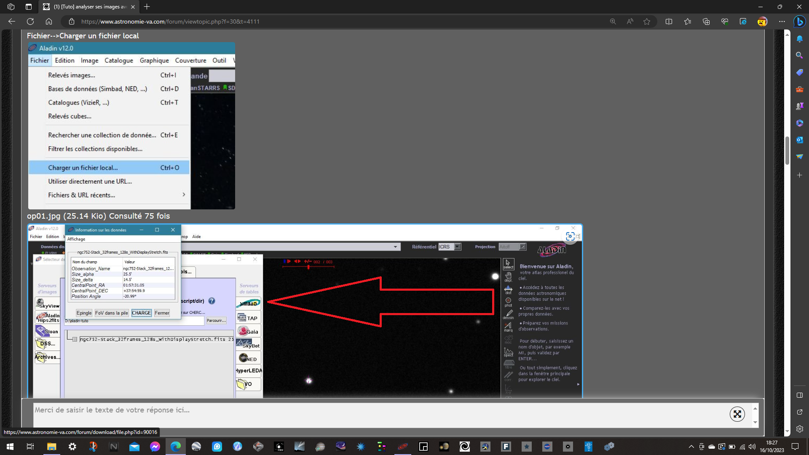Open the Fichier menu in Aladin
This screenshot has width=809, height=455.
[x=39, y=61]
